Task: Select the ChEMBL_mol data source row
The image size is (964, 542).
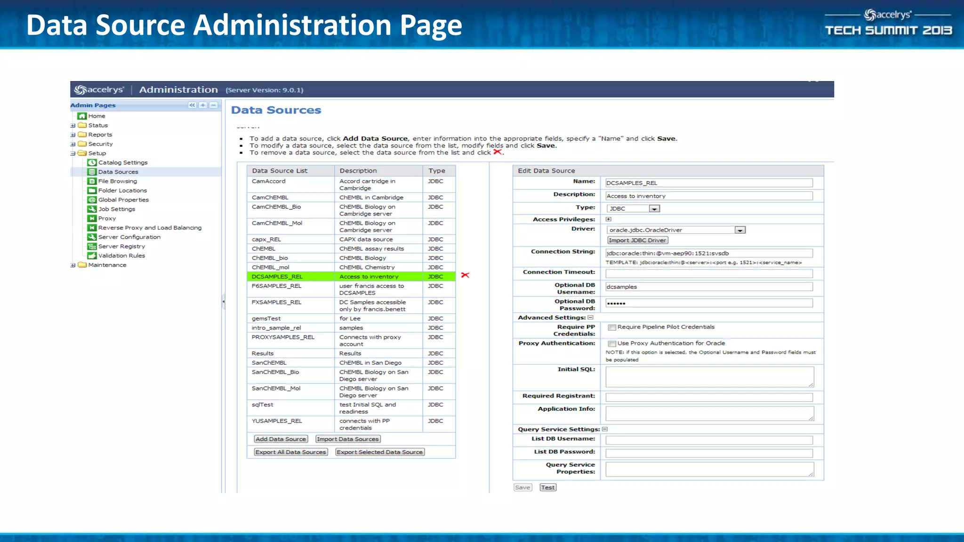Action: (x=351, y=267)
